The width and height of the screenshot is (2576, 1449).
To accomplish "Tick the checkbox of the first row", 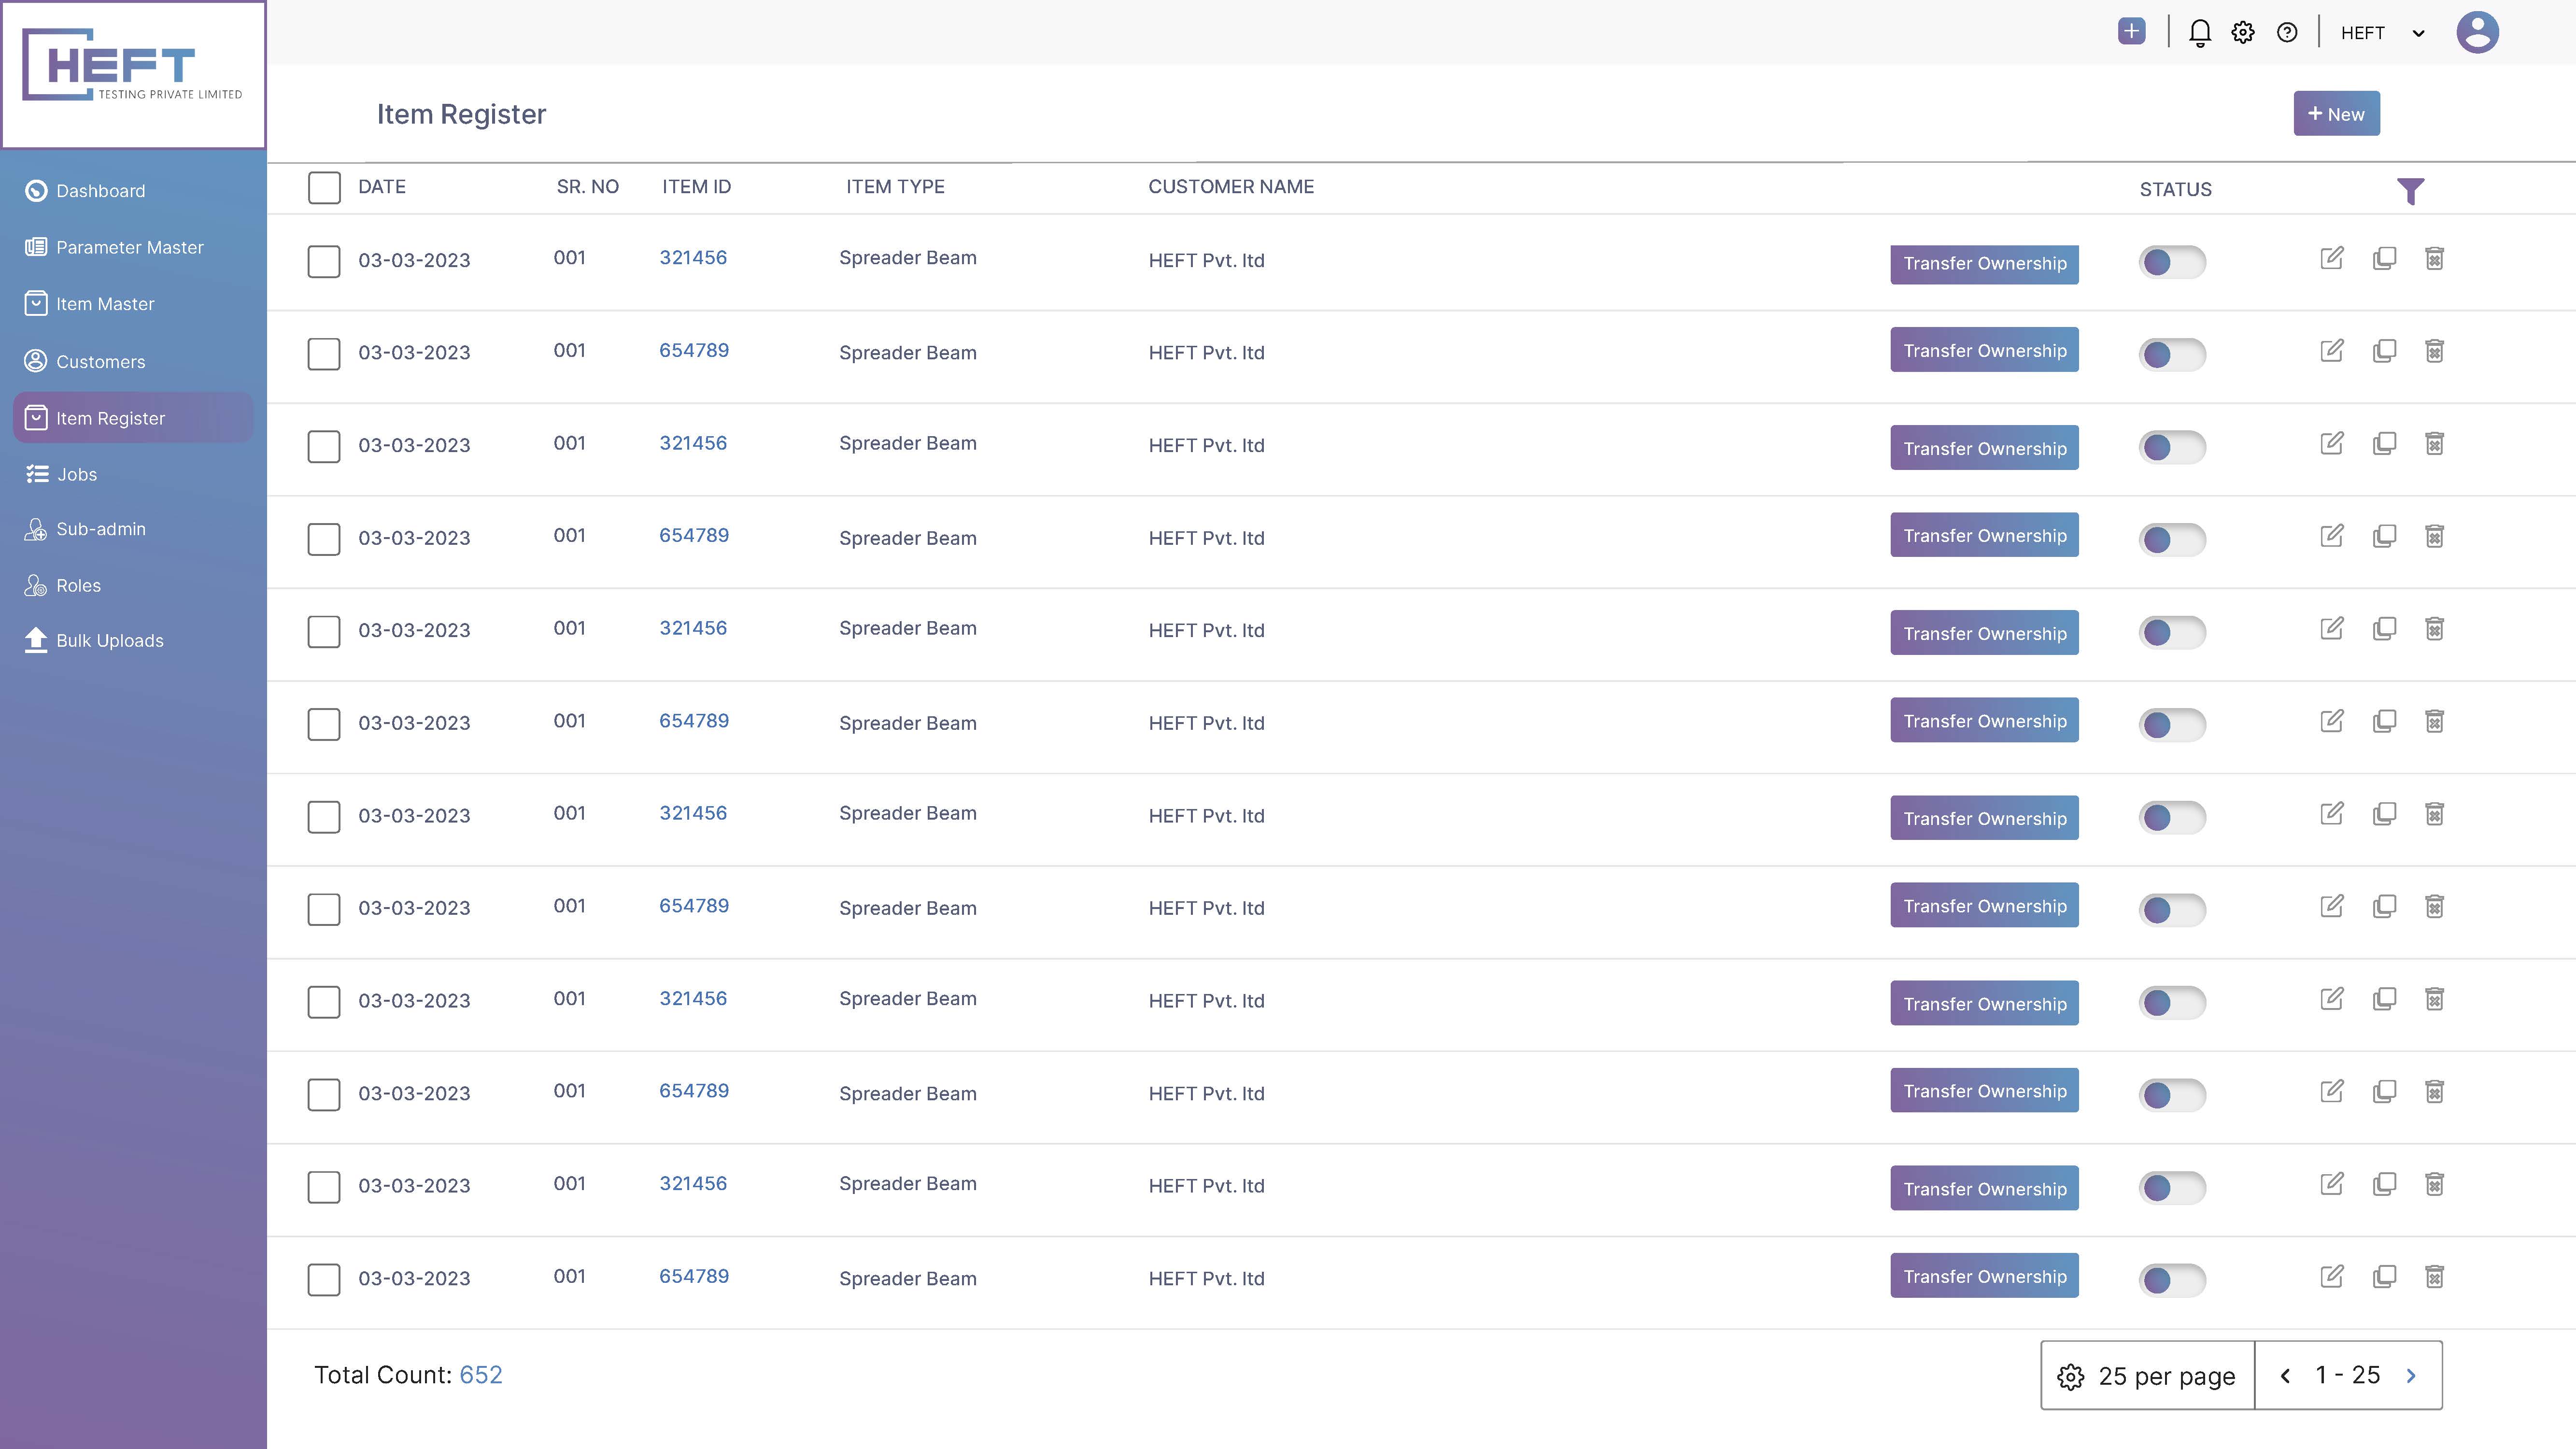I will point(324,261).
